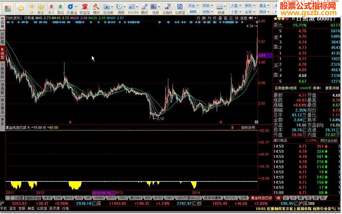This screenshot has width=342, height=214.
Task: Click the 指标说明 button
Action: click(248, 127)
